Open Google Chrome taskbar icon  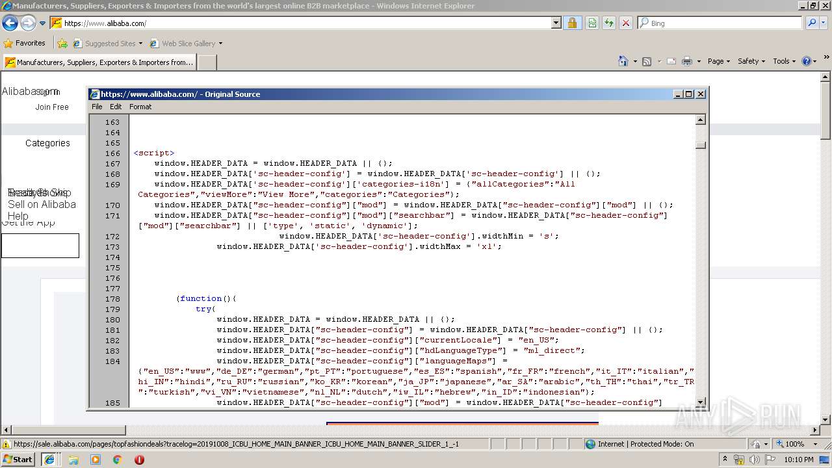tap(118, 460)
